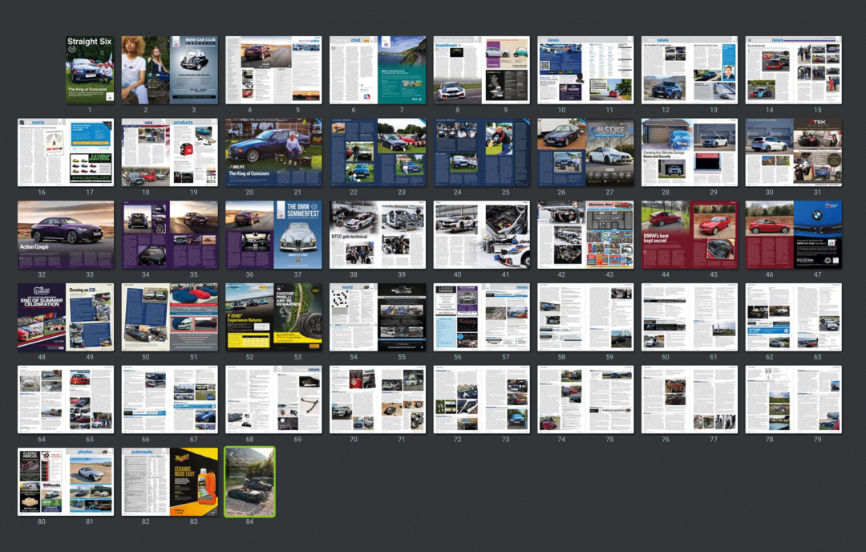
Task: Open End of Summer Celebration spread 48-49
Action: tap(66, 317)
